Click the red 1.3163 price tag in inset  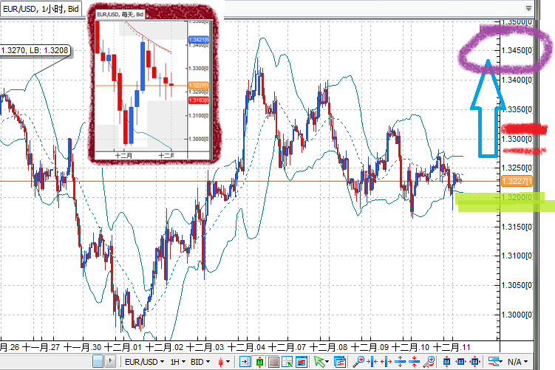[x=199, y=100]
